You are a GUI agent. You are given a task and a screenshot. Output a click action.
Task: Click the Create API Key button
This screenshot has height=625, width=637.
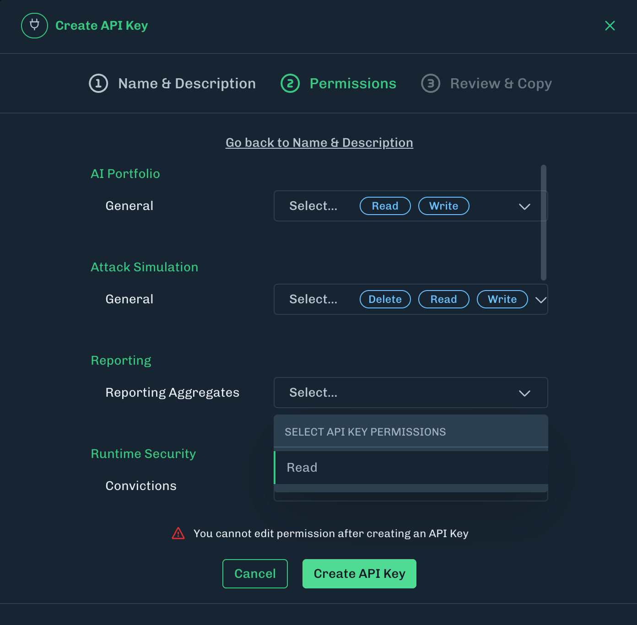tap(359, 574)
